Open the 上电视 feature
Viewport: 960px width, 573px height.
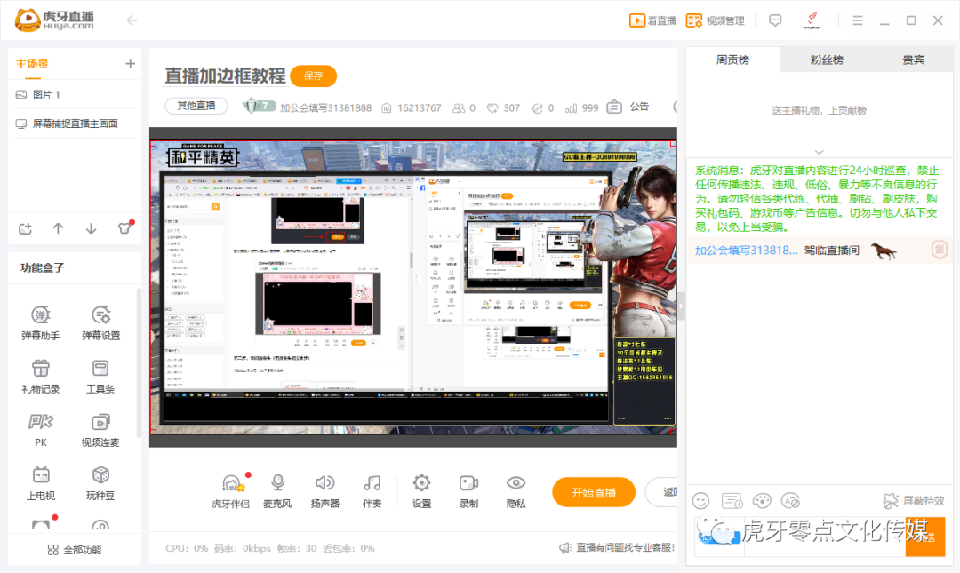pyautogui.click(x=40, y=482)
